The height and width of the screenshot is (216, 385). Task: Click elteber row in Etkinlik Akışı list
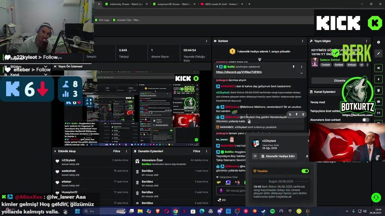coord(92,183)
